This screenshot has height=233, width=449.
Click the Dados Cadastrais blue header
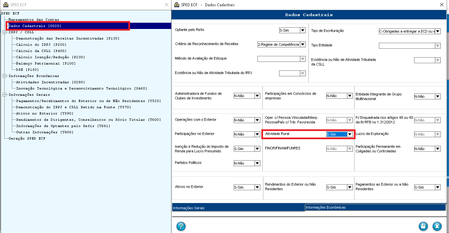pos(309,15)
